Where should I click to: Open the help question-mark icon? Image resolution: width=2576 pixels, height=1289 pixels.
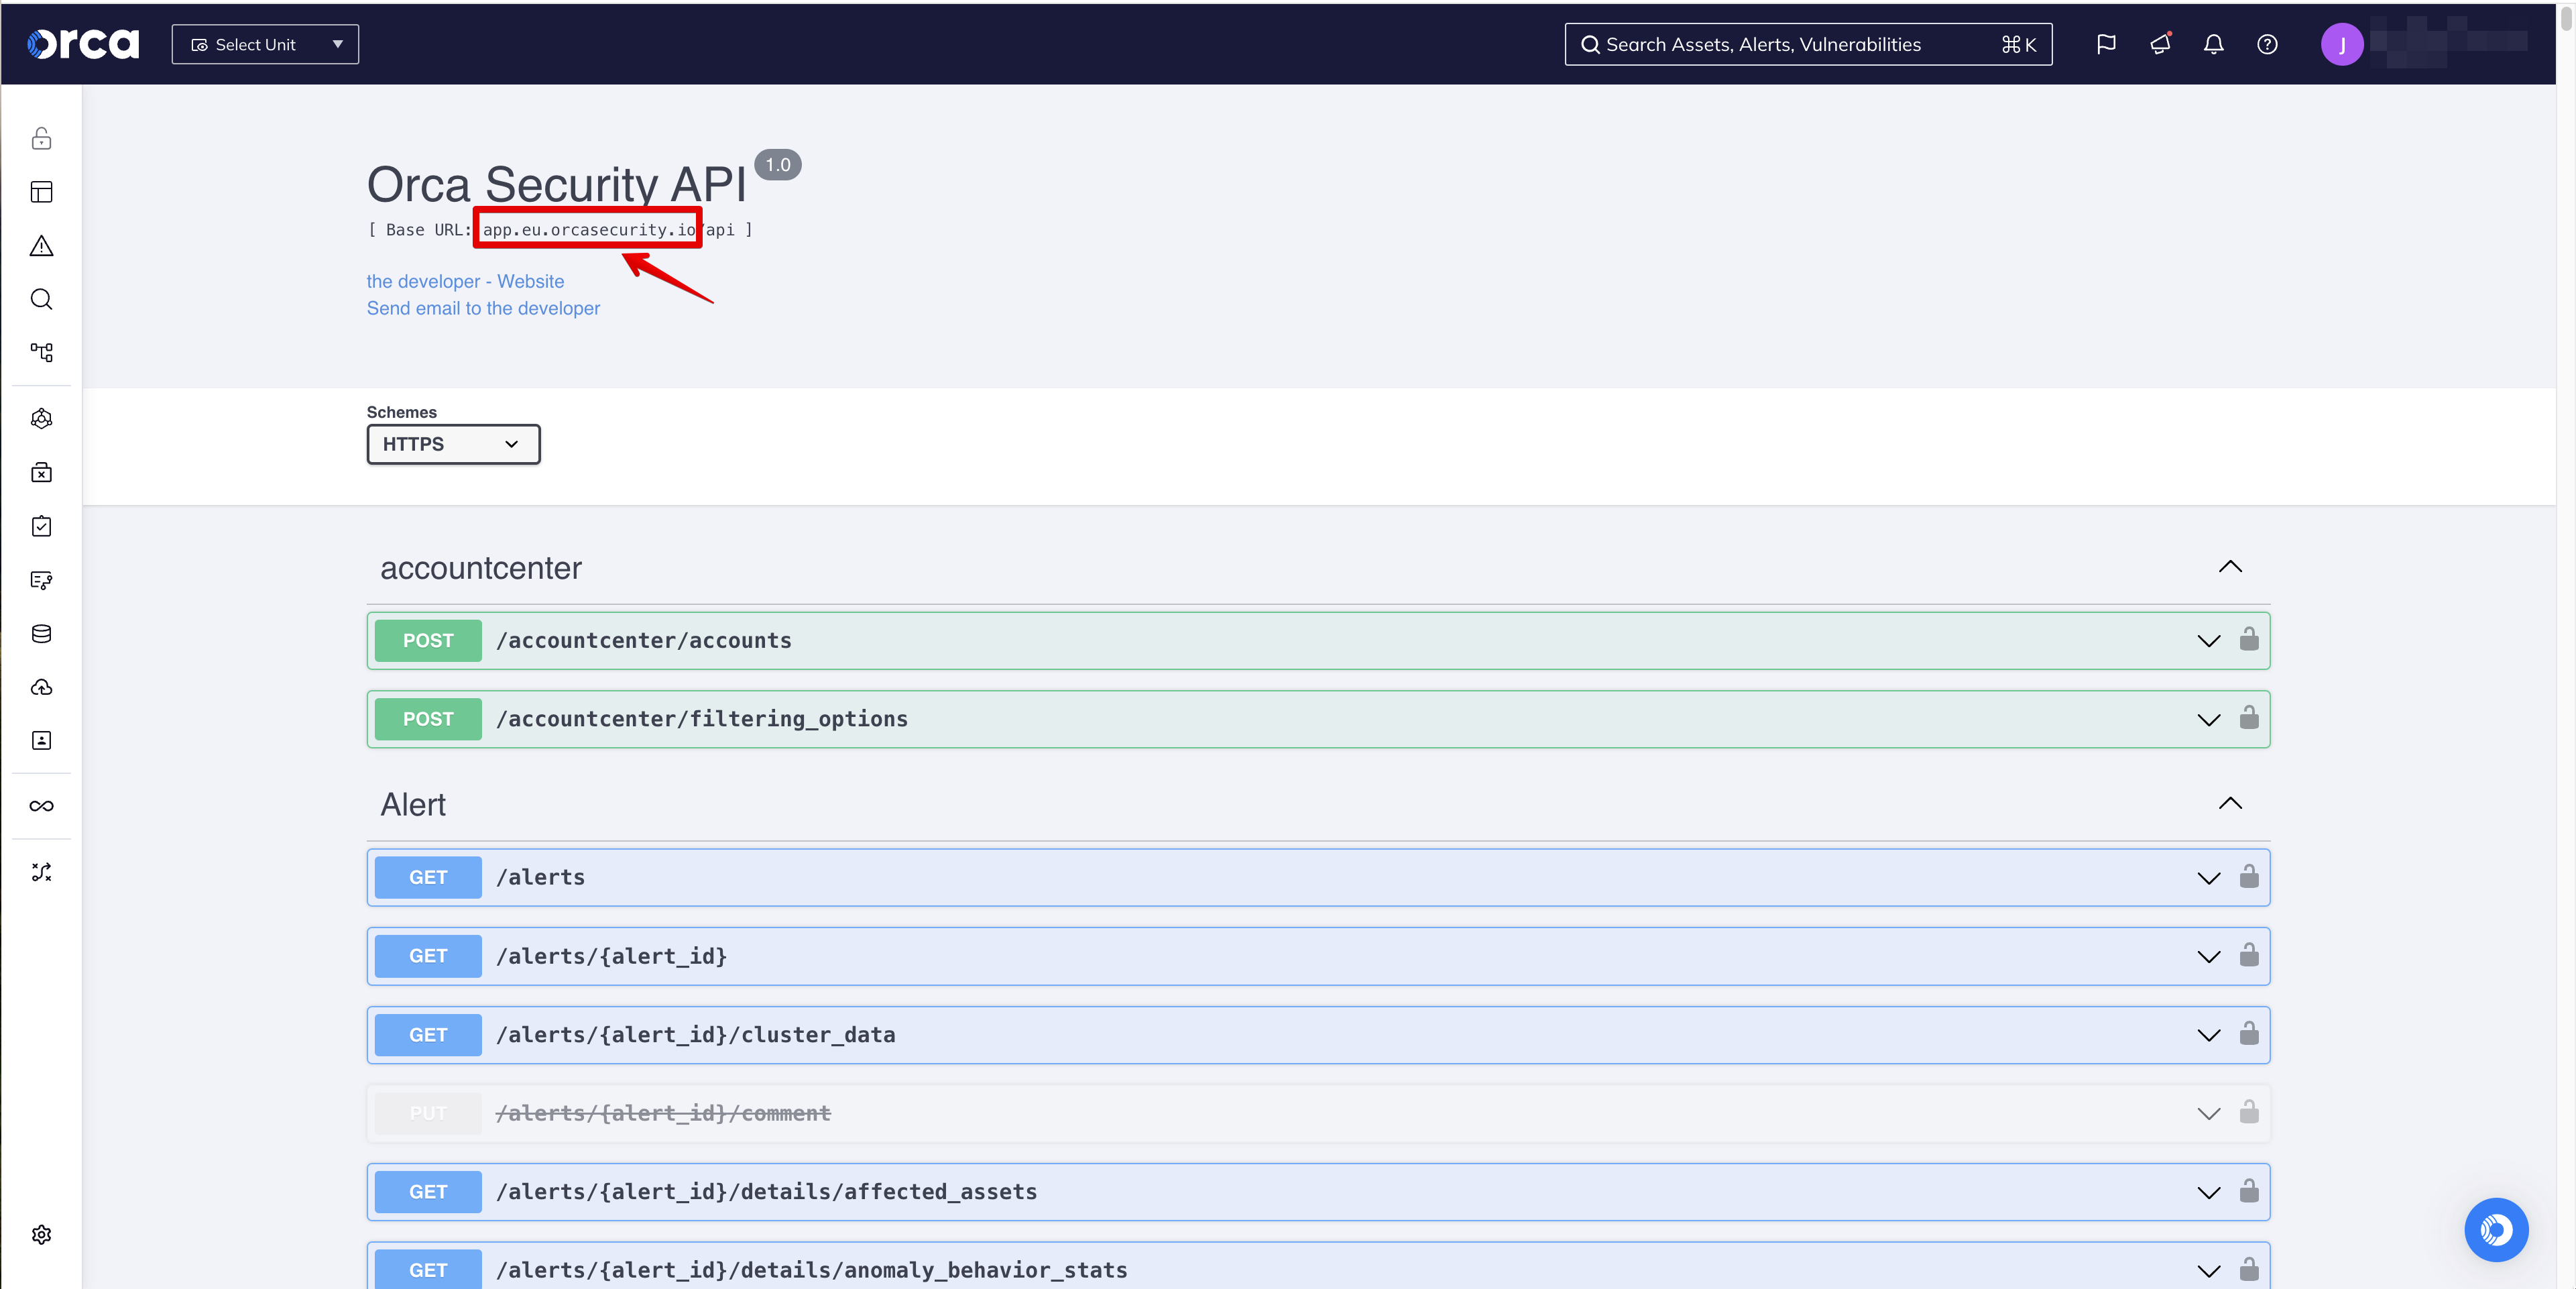coord(2267,44)
